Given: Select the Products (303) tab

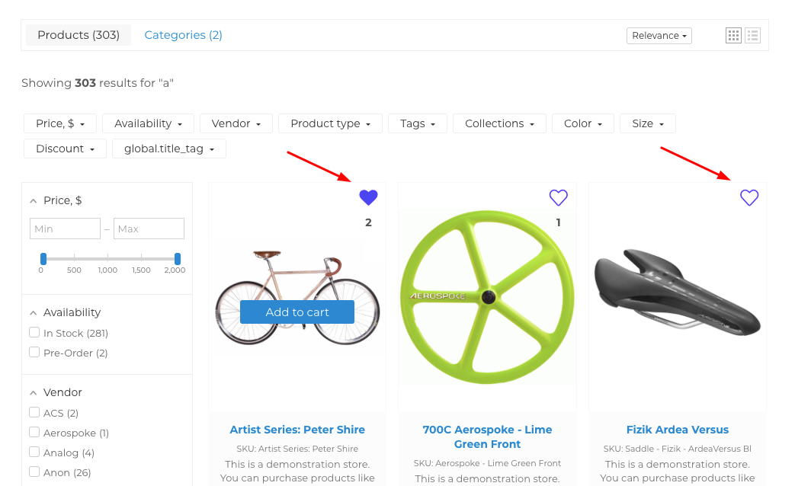Looking at the screenshot, I should (79, 35).
